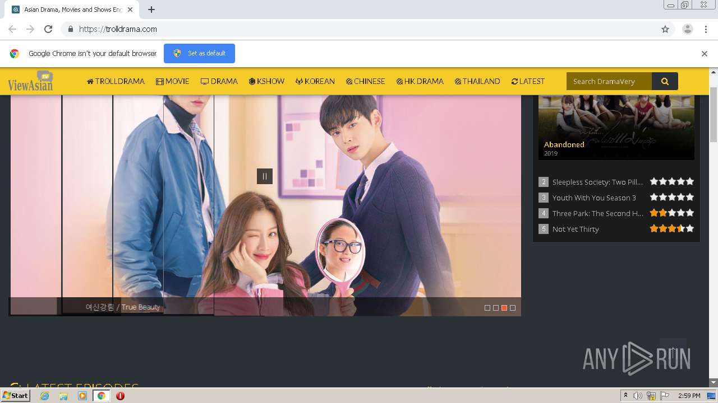Pause the True Beauty slideshow
Viewport: 718px width, 403px height.
pos(265,176)
